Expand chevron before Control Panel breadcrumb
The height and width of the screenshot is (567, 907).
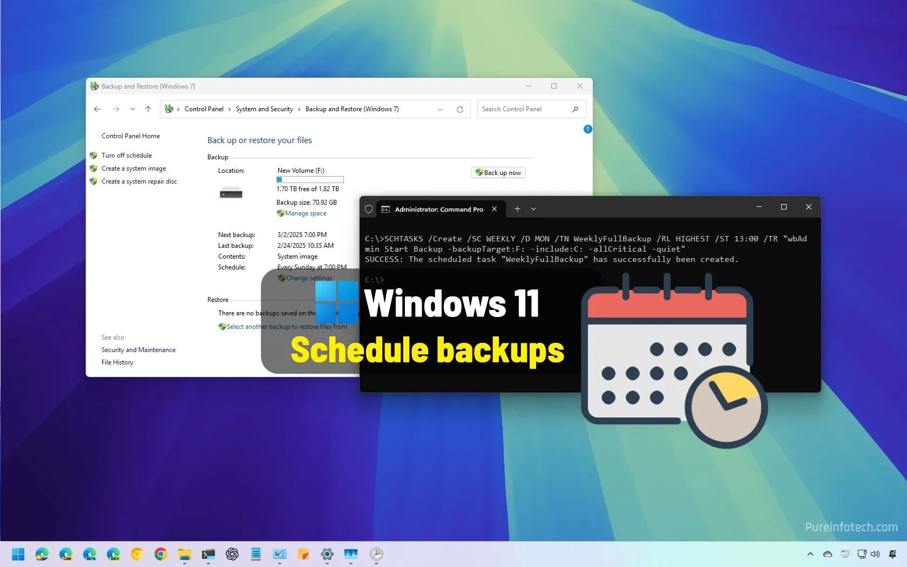(178, 109)
